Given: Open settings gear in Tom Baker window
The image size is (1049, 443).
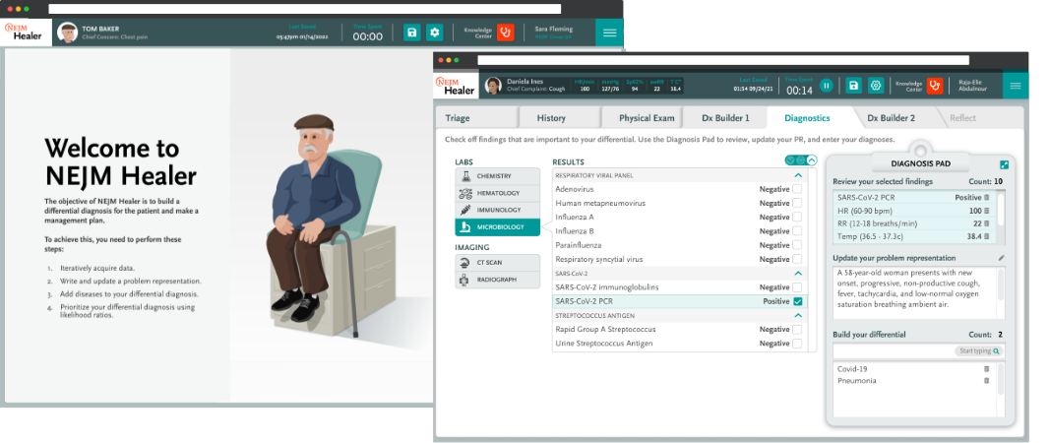Looking at the screenshot, I should (435, 32).
